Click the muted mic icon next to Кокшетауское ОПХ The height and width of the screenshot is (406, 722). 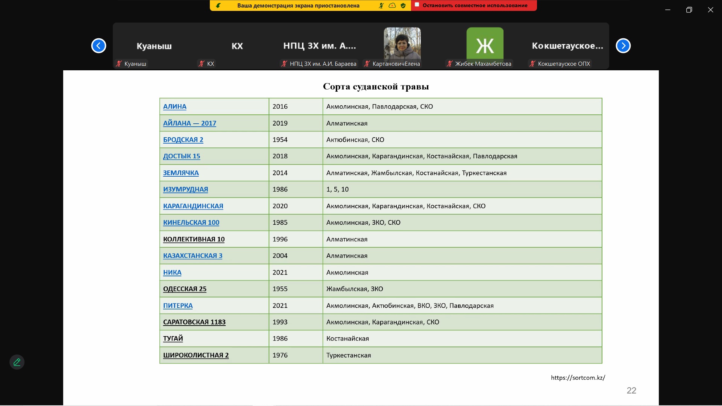(532, 64)
